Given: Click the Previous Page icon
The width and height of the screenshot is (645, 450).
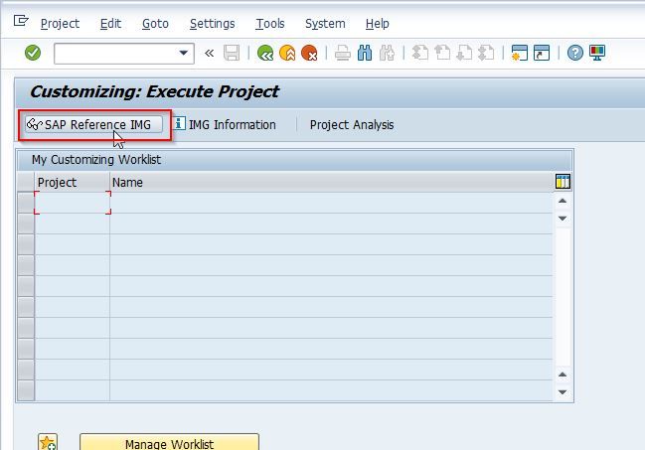Looking at the screenshot, I should click(442, 53).
